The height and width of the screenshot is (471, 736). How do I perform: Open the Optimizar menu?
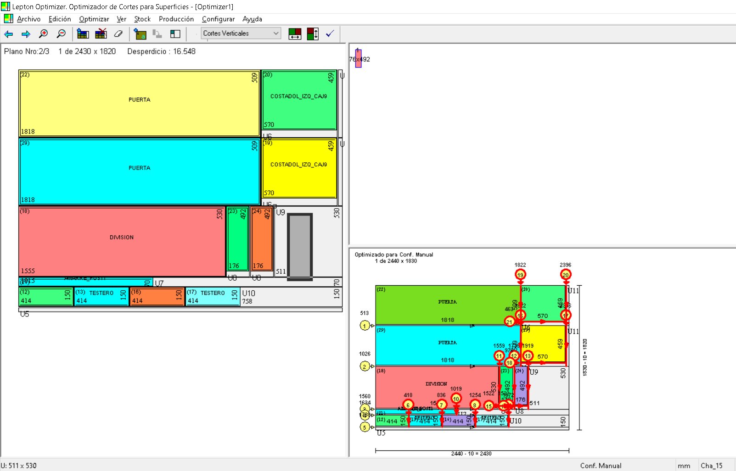[94, 19]
